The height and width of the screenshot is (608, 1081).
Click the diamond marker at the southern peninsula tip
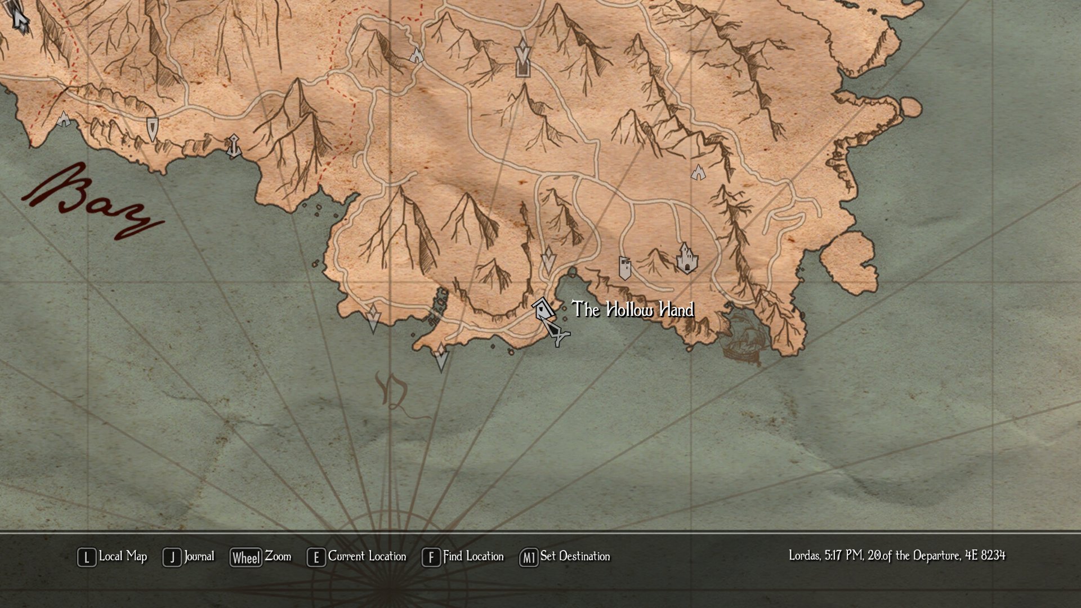pyautogui.click(x=441, y=357)
